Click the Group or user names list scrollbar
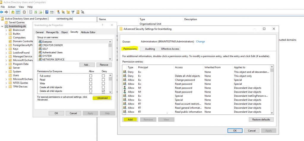 tap(110, 50)
